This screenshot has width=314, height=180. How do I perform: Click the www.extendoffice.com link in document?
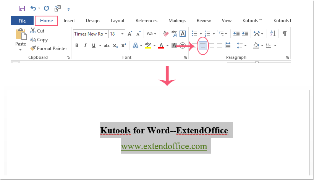[x=164, y=146]
